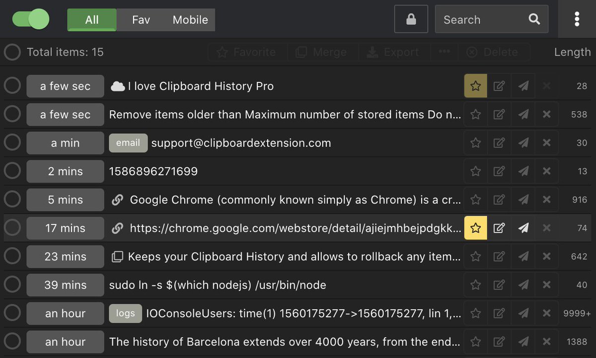
Task: Sort by the Length column header
Action: pyautogui.click(x=573, y=52)
